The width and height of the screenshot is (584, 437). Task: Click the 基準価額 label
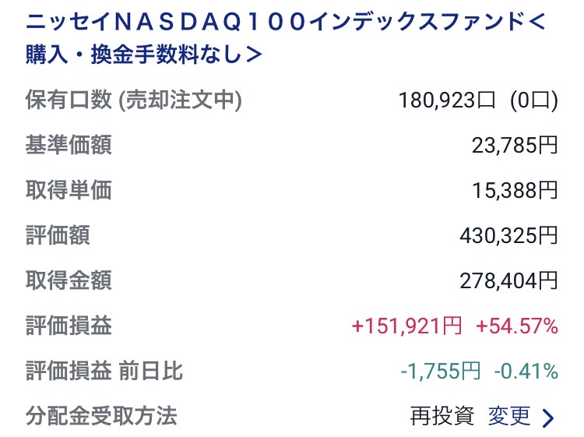tap(69, 145)
